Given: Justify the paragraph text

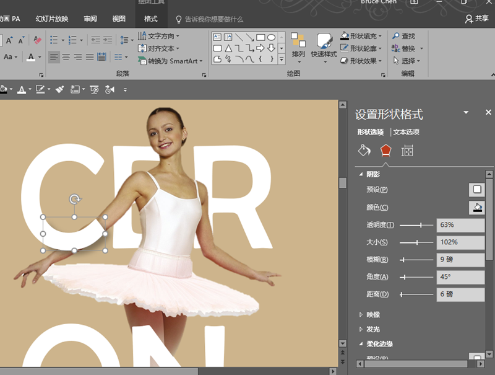Looking at the screenshot, I should tap(90, 57).
